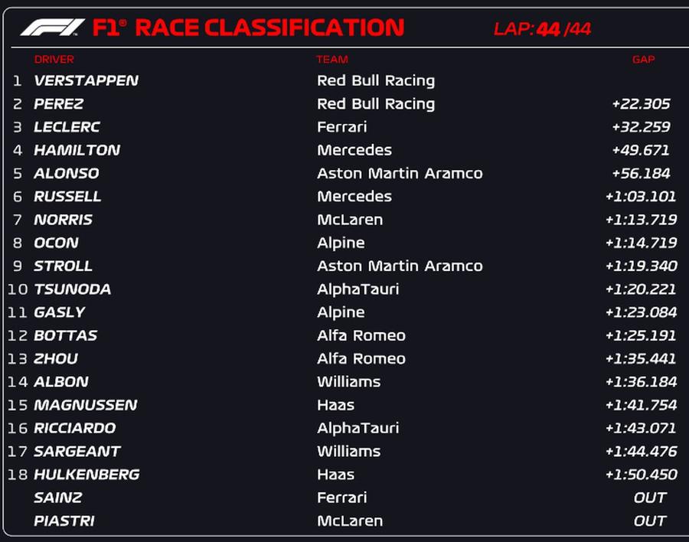The width and height of the screenshot is (689, 542).
Task: Click the F1 logo icon
Action: [x=52, y=28]
